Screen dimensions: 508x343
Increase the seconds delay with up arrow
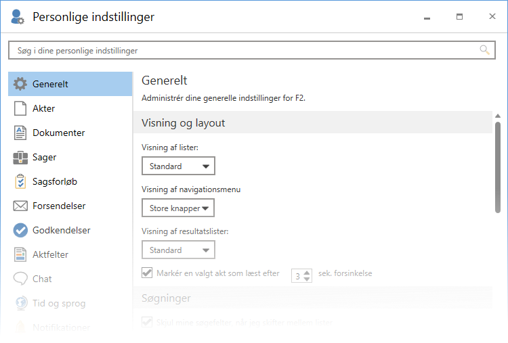tap(307, 272)
